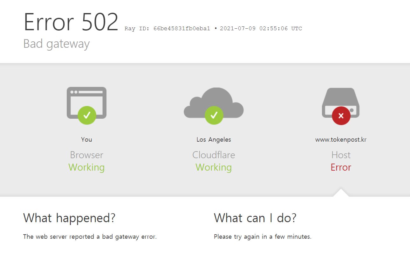Click the Please try again message
This screenshot has height=261, width=410.
coord(263,237)
